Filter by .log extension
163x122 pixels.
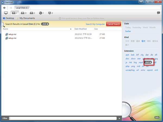(x=135, y=62)
